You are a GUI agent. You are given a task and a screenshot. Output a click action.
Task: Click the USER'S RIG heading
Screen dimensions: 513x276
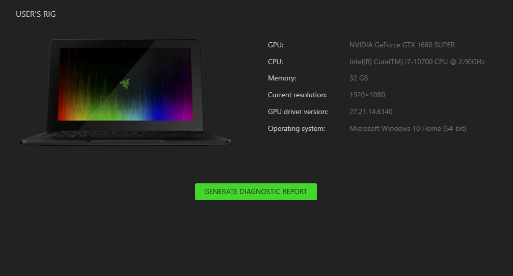pos(36,14)
